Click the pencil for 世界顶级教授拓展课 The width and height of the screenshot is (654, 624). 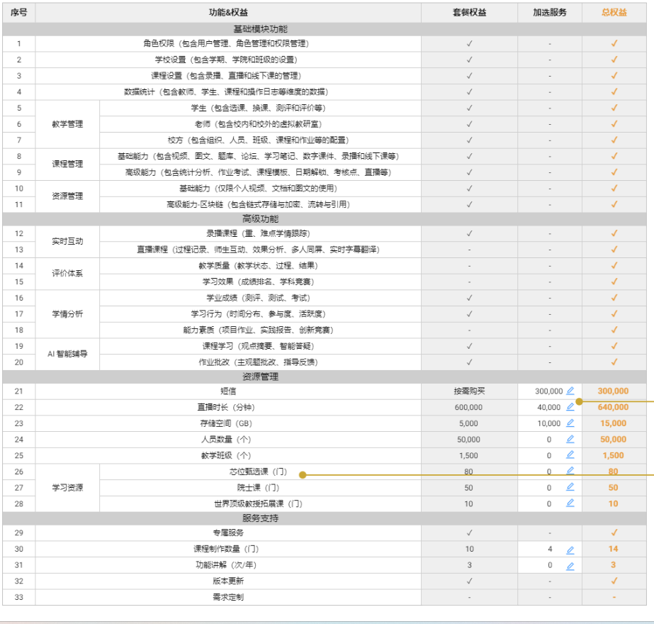[x=570, y=503]
